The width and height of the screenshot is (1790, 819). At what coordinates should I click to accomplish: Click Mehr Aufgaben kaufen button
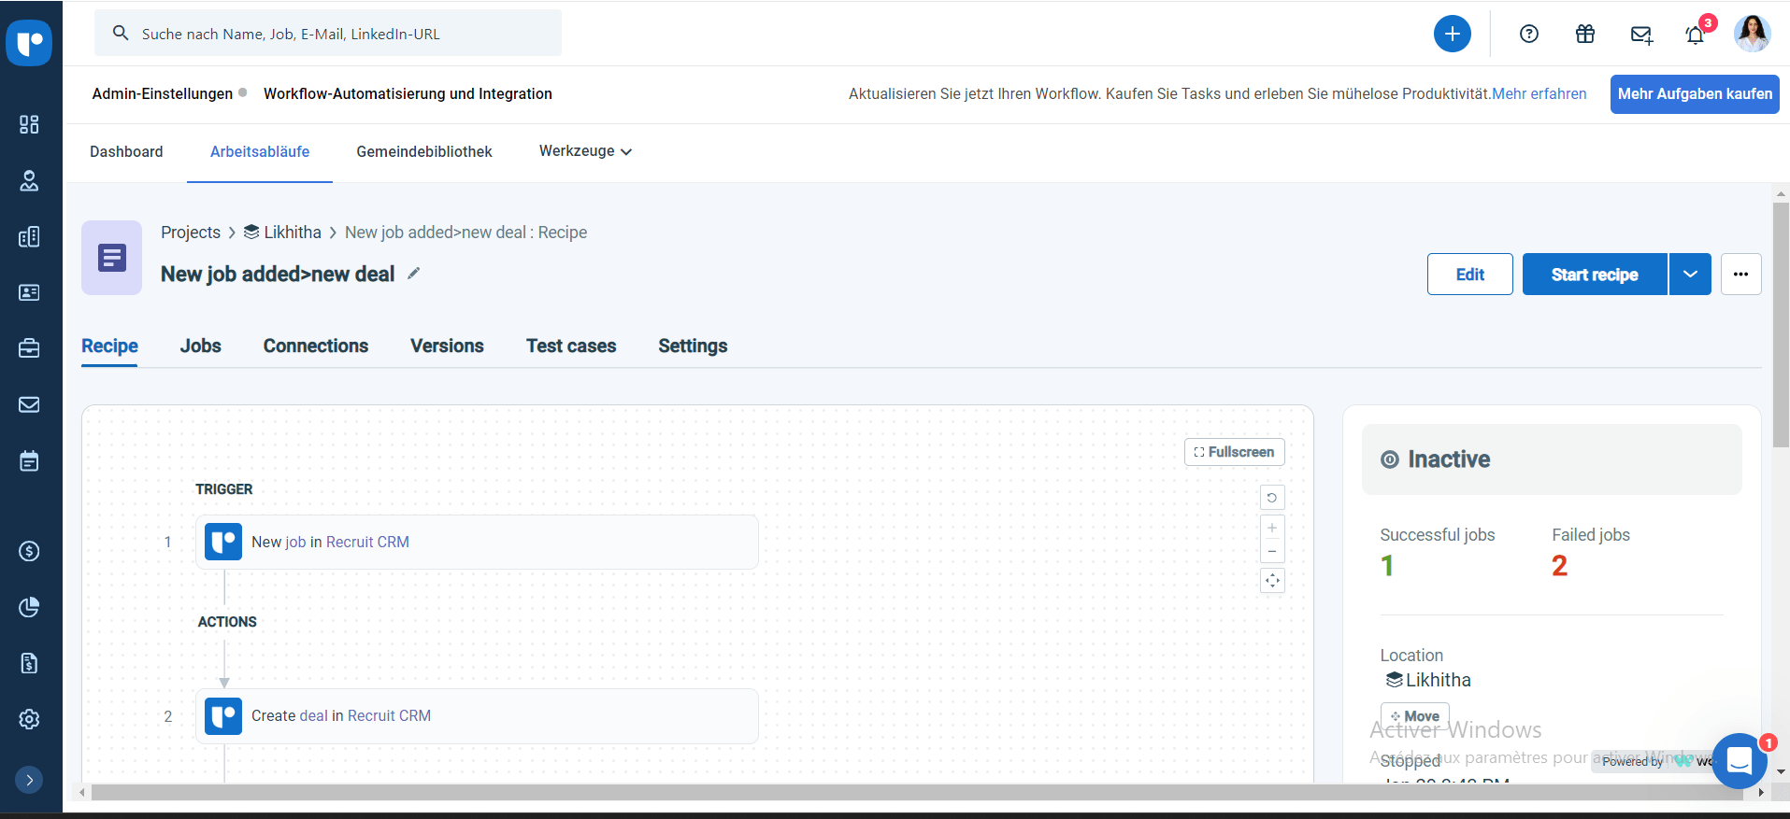(x=1695, y=94)
